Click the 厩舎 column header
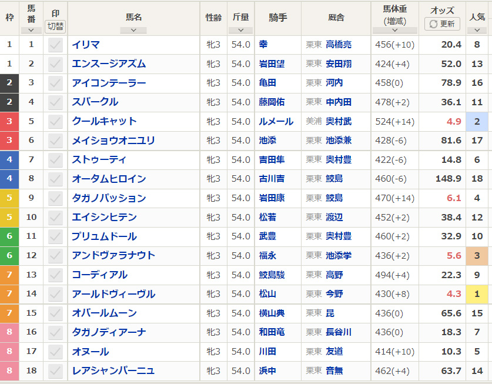This screenshot has width=492, height=384. point(336,18)
